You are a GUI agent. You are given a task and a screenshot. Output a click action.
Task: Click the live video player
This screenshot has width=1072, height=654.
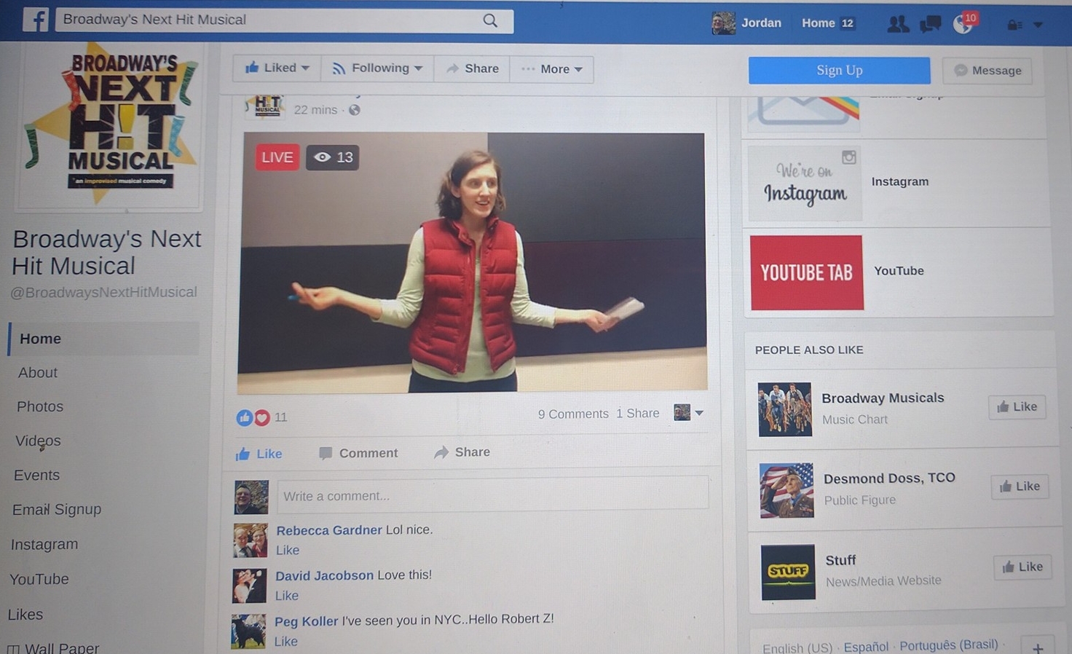coord(472,262)
